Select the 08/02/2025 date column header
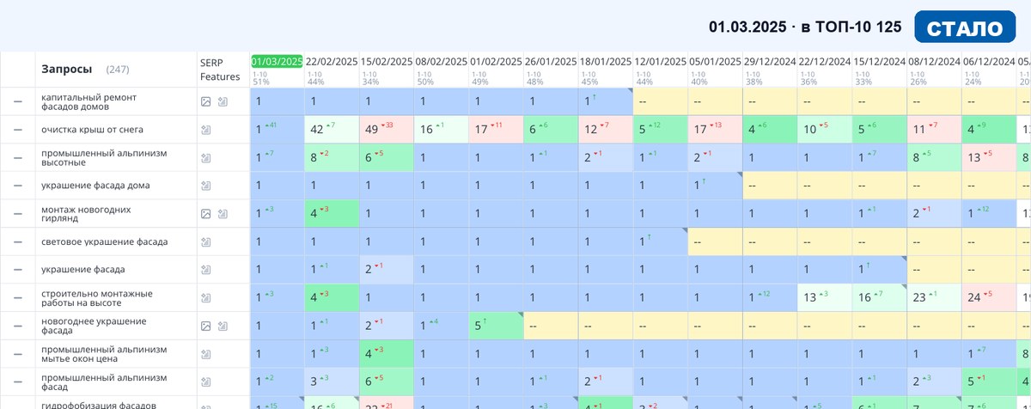 click(x=442, y=62)
